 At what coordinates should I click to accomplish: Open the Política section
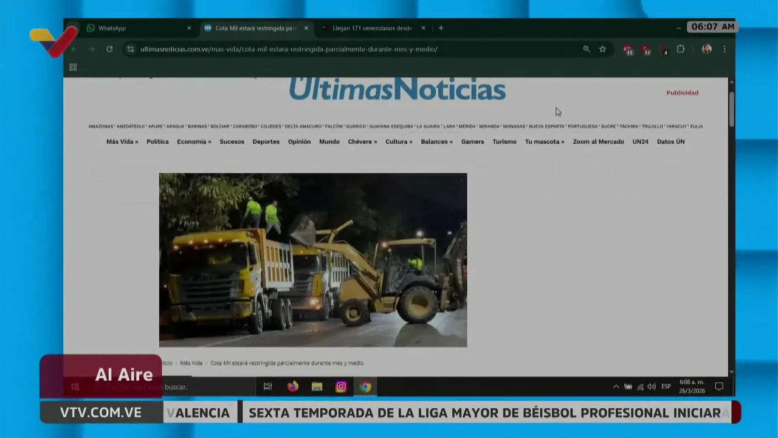(x=157, y=142)
